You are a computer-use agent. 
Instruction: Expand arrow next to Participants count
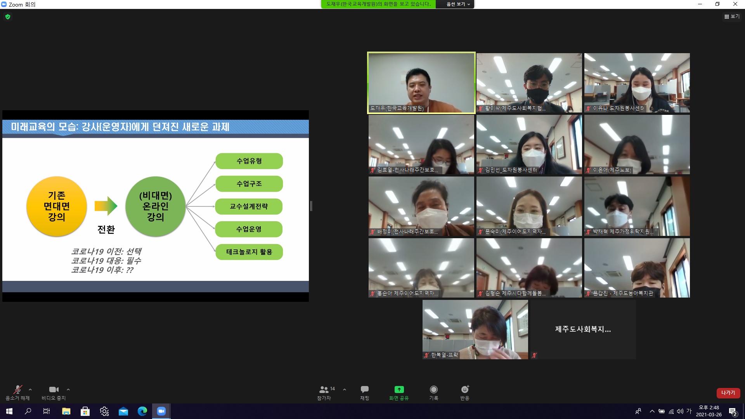(x=345, y=390)
